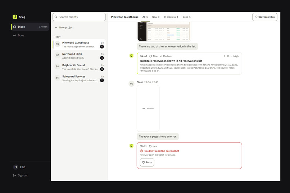
Task: Click the BD avatar in the client list
Action: [58, 66]
